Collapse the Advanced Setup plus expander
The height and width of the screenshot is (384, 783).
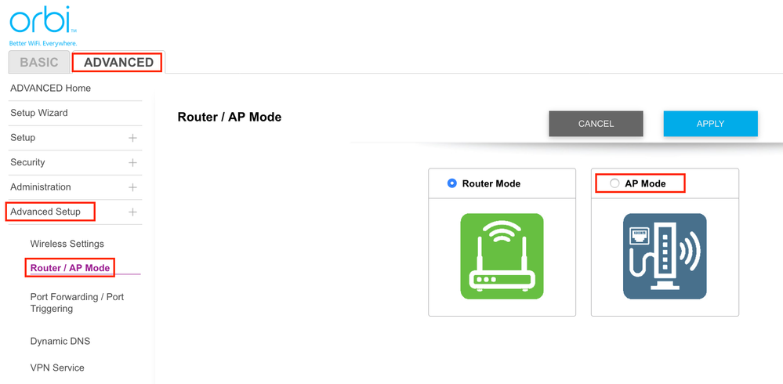point(132,212)
